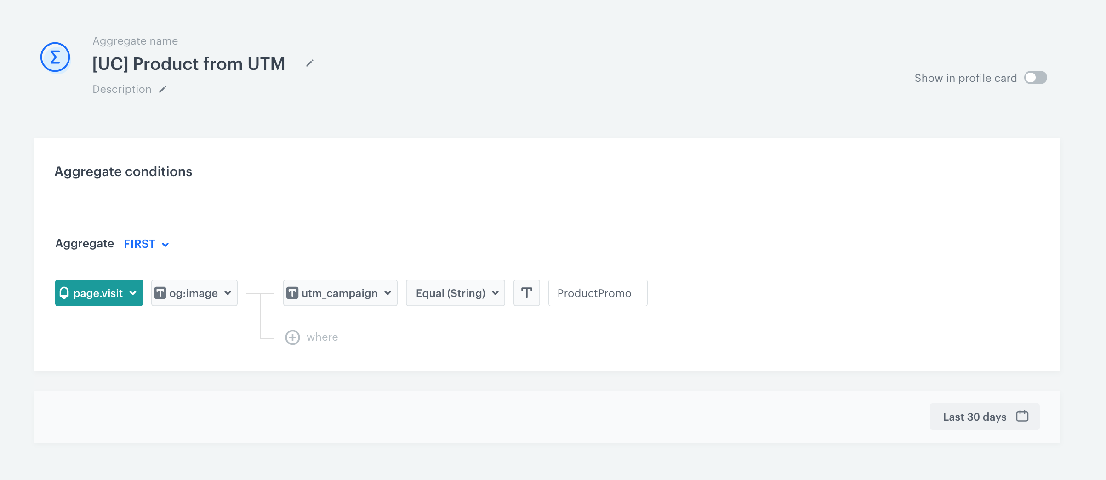Click the T type icon on utm_campaign chip
This screenshot has width=1106, height=480.
click(x=293, y=293)
